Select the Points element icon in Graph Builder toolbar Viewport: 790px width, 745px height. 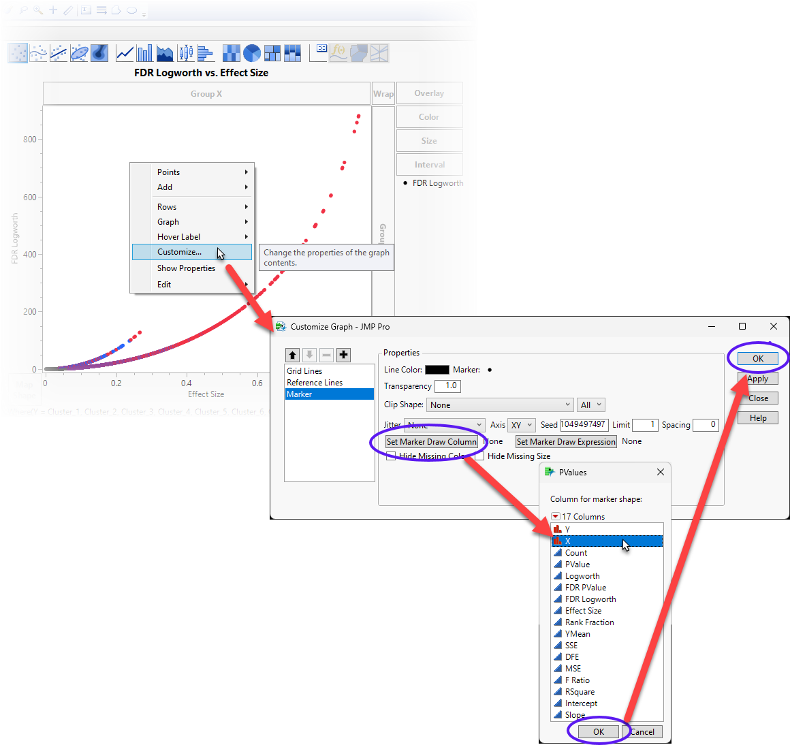pyautogui.click(x=18, y=53)
